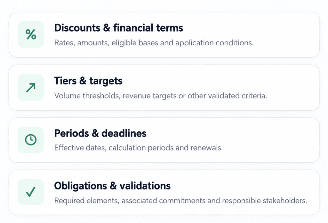Viewport: 328px width, 223px height.
Task: Click the word 'financial' in first heading
Action: click(x=133, y=28)
